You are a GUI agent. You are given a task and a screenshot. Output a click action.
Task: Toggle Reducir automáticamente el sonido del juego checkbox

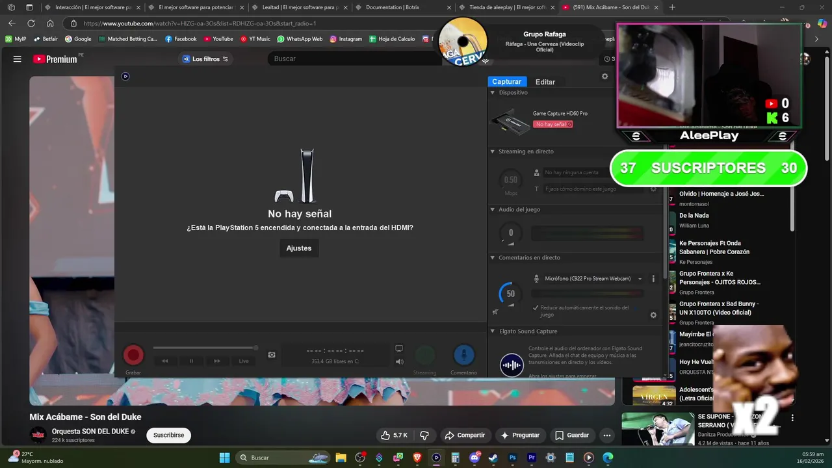coord(536,308)
